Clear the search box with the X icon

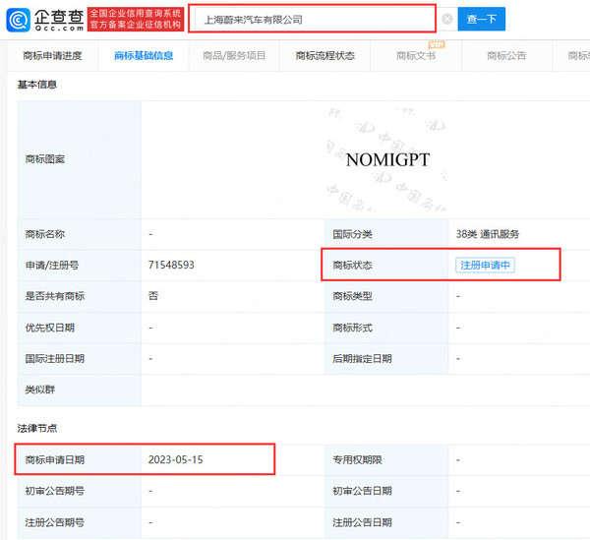(446, 19)
